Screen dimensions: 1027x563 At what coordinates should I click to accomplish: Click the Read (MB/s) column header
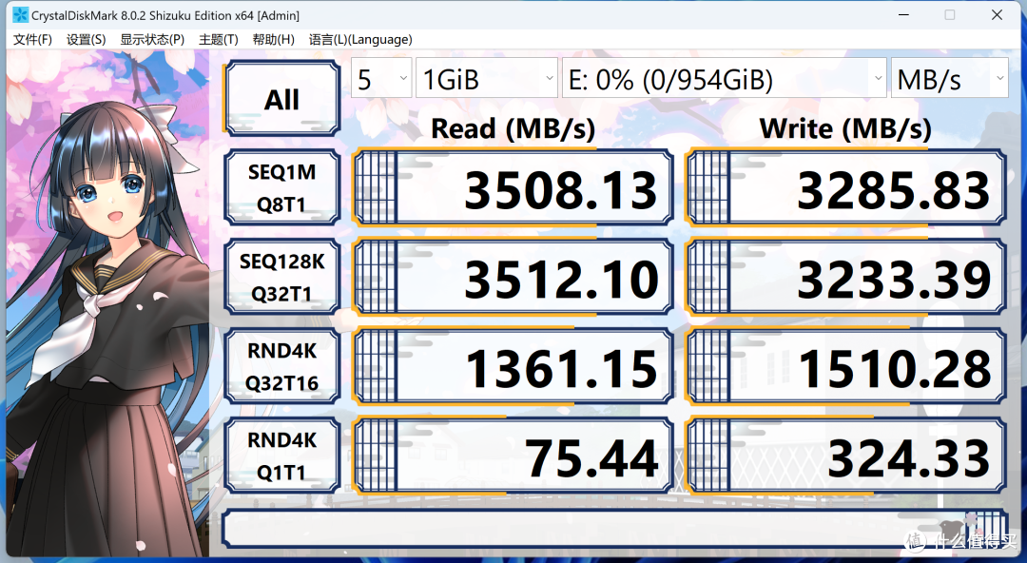pyautogui.click(x=513, y=128)
